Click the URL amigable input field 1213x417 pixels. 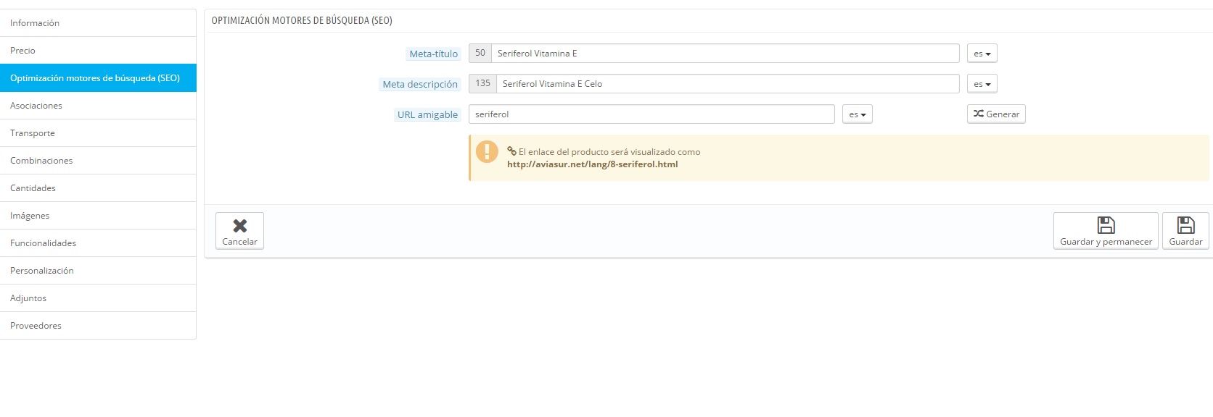(651, 114)
